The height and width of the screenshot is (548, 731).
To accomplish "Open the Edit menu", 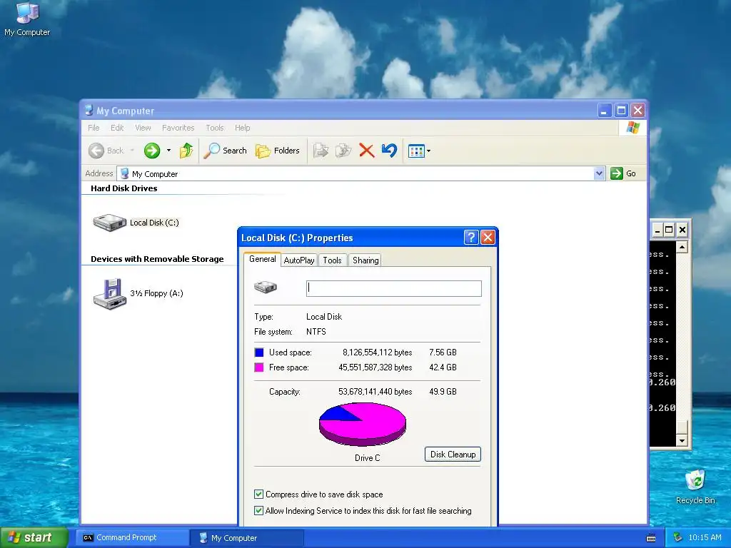I will point(117,128).
